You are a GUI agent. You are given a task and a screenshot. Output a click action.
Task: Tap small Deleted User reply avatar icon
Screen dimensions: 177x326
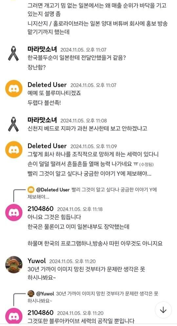31,190
